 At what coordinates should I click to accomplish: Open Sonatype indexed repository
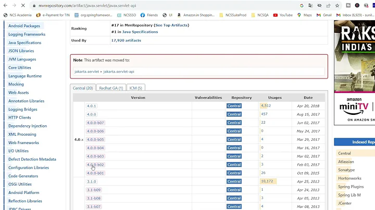pyautogui.click(x=346, y=170)
